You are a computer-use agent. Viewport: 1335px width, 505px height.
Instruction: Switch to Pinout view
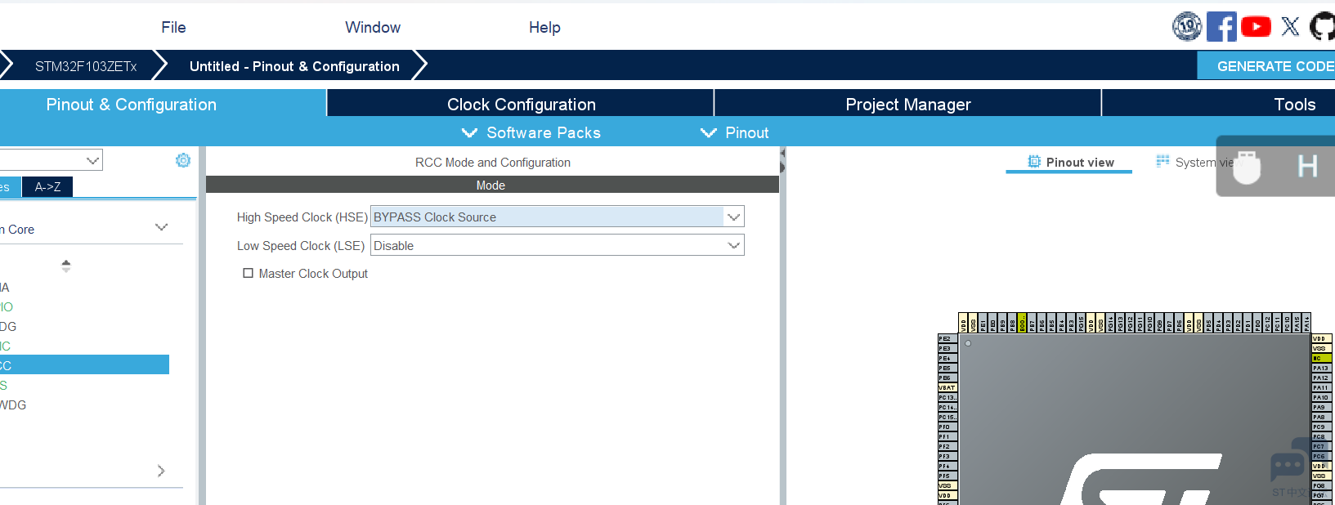[x=1069, y=162]
